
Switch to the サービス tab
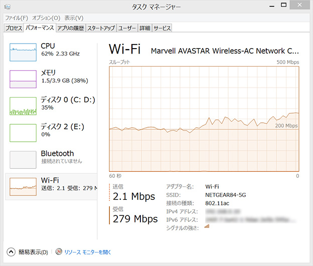click(162, 28)
